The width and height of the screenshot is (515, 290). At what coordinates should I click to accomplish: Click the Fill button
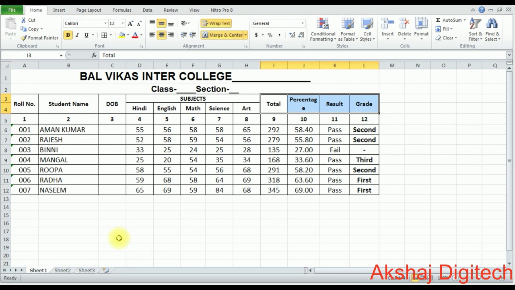coord(444,29)
